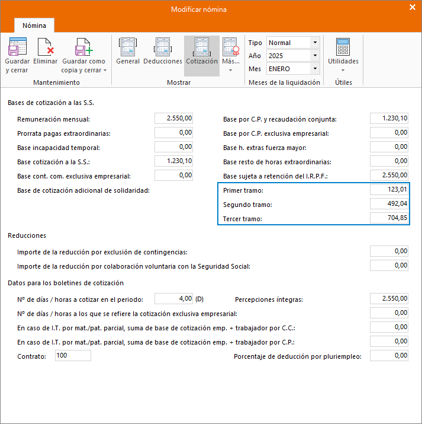This screenshot has width=422, height=424.
Task: Click the (D) unit indicator
Action: click(199, 299)
